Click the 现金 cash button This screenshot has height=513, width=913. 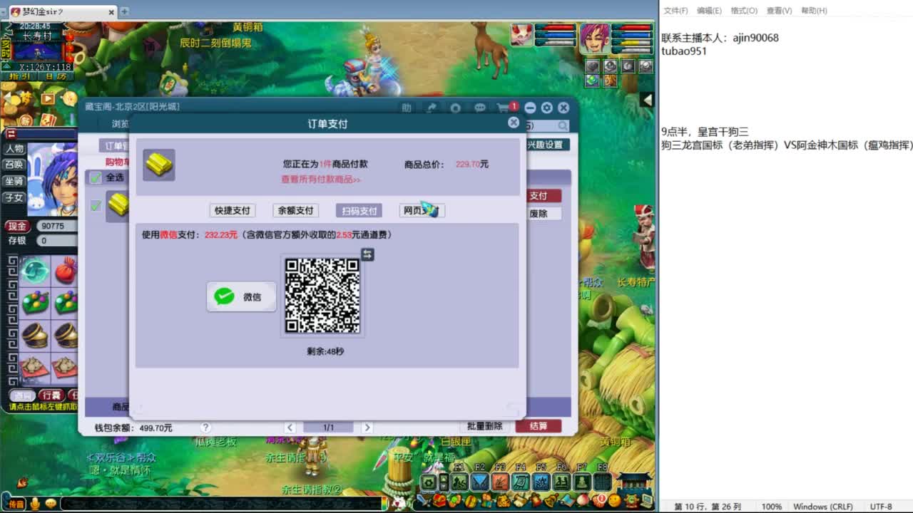click(18, 226)
